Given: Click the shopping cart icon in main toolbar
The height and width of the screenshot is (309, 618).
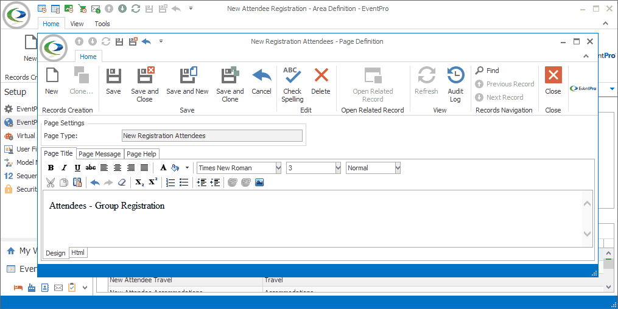Looking at the screenshot, I should pos(82,9).
